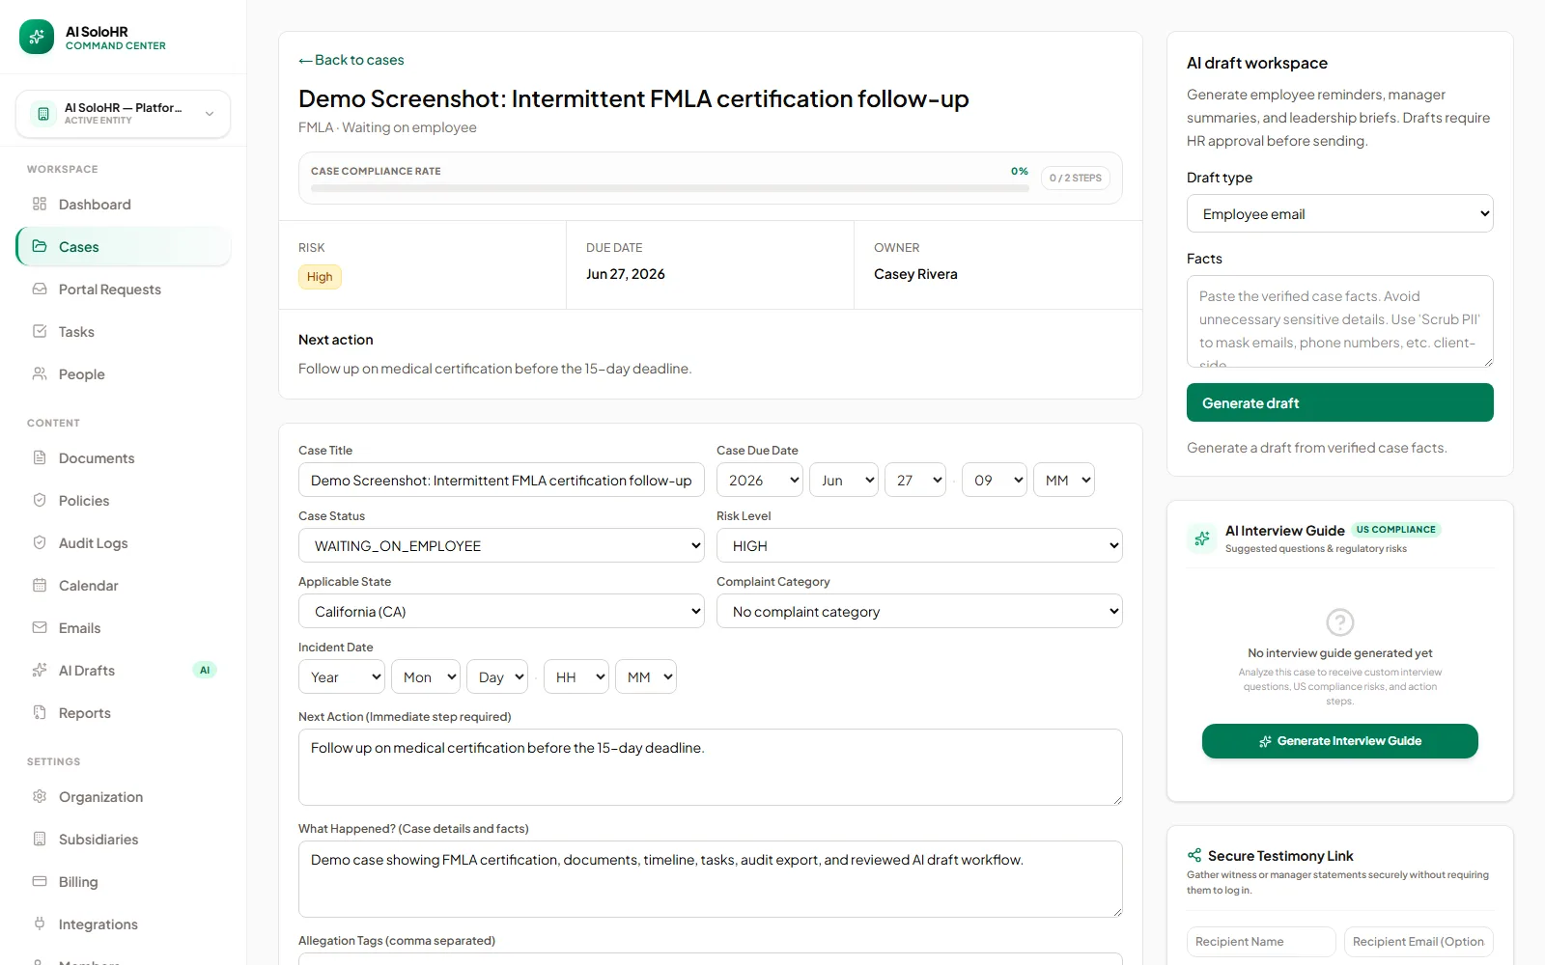Click the What Happened textarea
Image resolution: width=1545 pixels, height=965 pixels.
(x=711, y=879)
